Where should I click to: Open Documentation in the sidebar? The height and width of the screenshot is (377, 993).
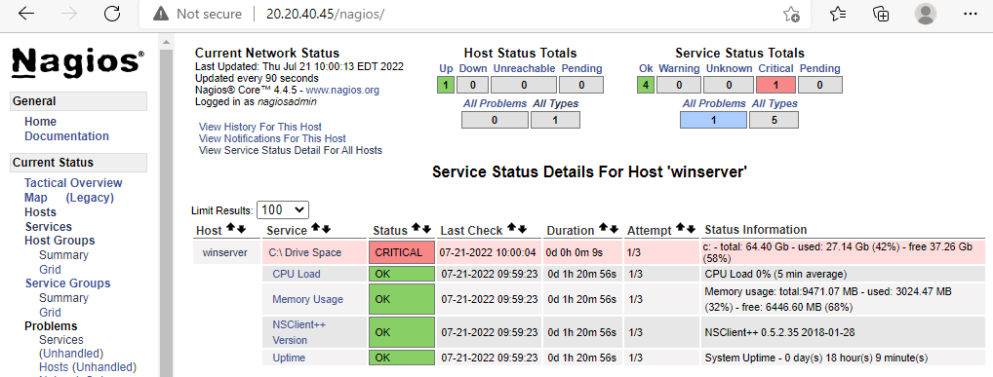click(x=66, y=136)
